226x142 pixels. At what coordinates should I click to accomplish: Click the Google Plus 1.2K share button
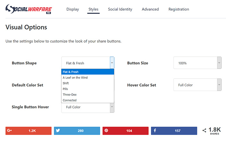(x=29, y=131)
